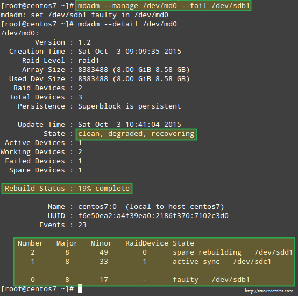Click the Total Devices value '3'
Viewport: 298px width, 296px height.
[80, 97]
